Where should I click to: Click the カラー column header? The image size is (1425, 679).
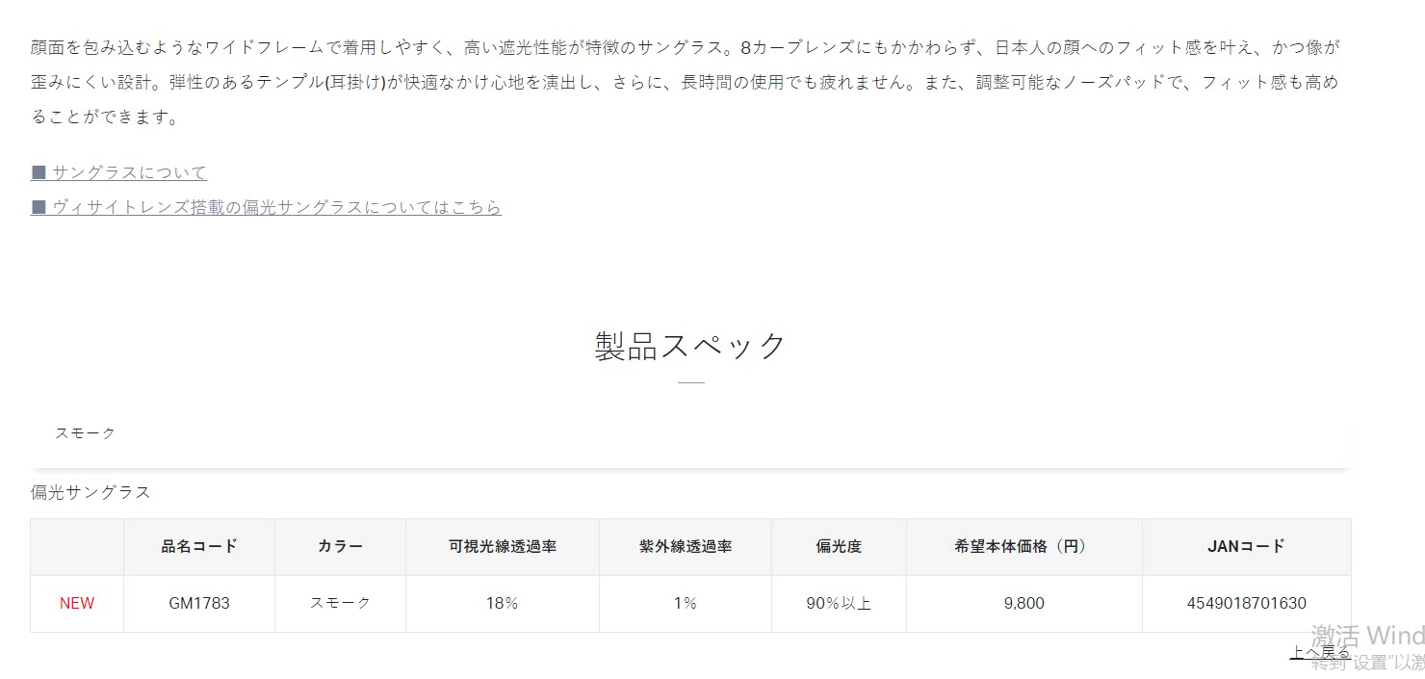coord(340,546)
